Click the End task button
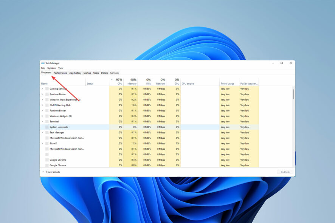Viewport: 335px width, 223px height. click(x=285, y=172)
